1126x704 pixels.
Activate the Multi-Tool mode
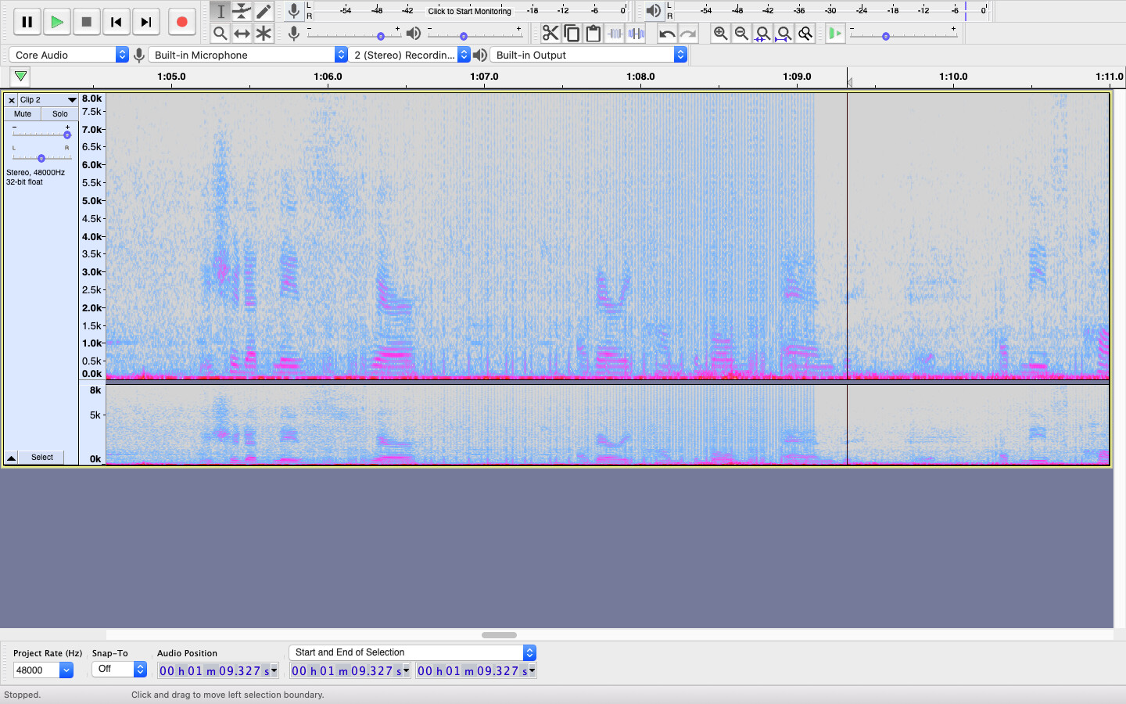(264, 34)
